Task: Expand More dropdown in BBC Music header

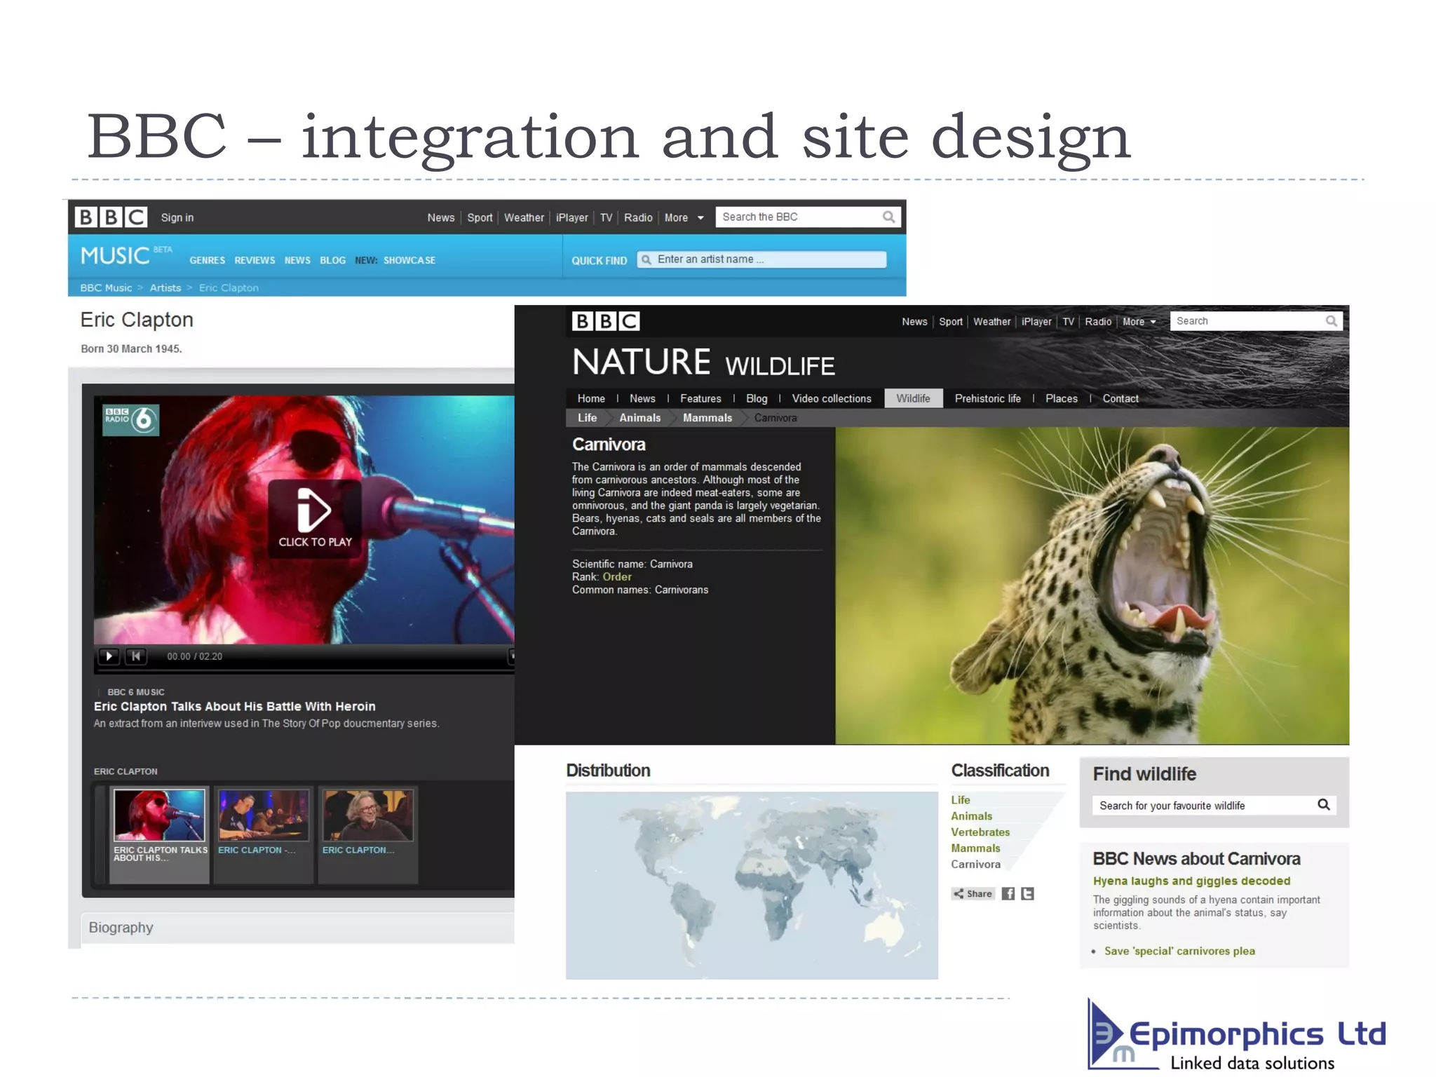Action: (684, 218)
